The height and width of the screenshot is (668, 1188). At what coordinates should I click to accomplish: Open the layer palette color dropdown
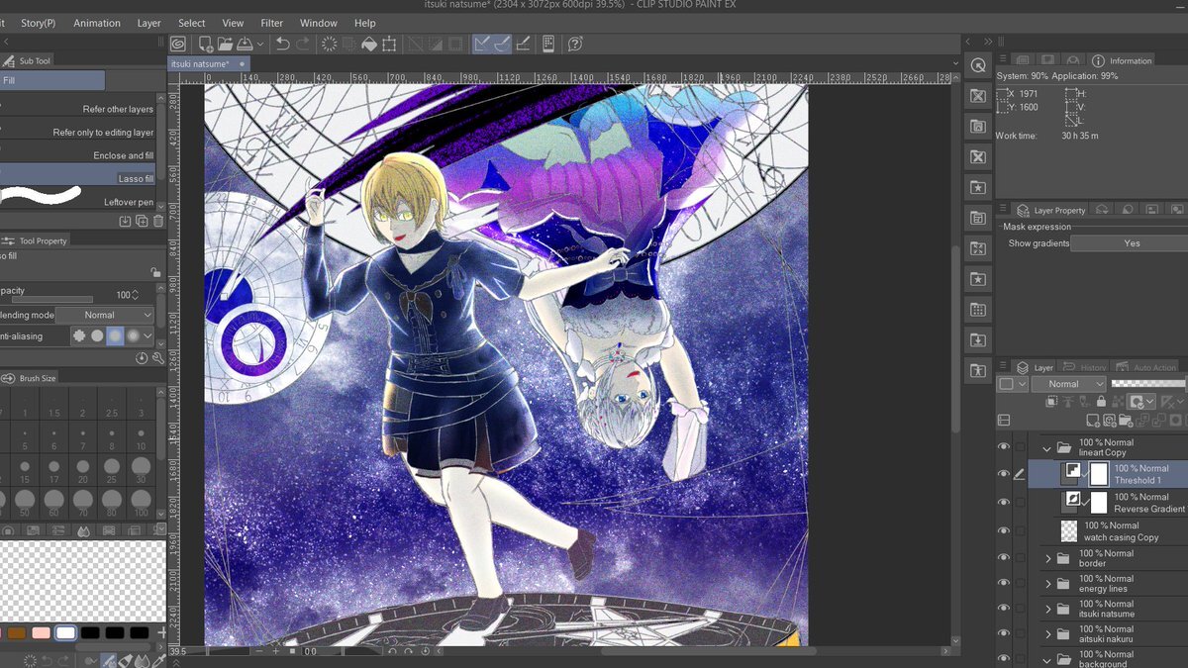tap(1012, 384)
